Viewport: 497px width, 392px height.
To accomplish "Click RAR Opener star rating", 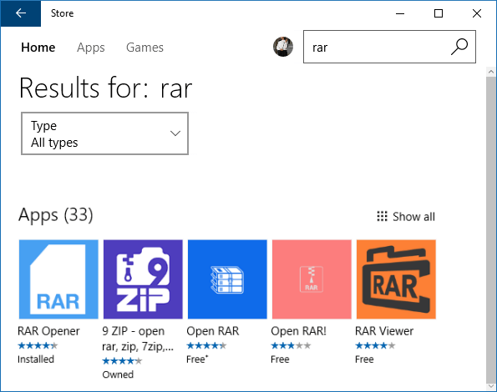I will (x=38, y=345).
